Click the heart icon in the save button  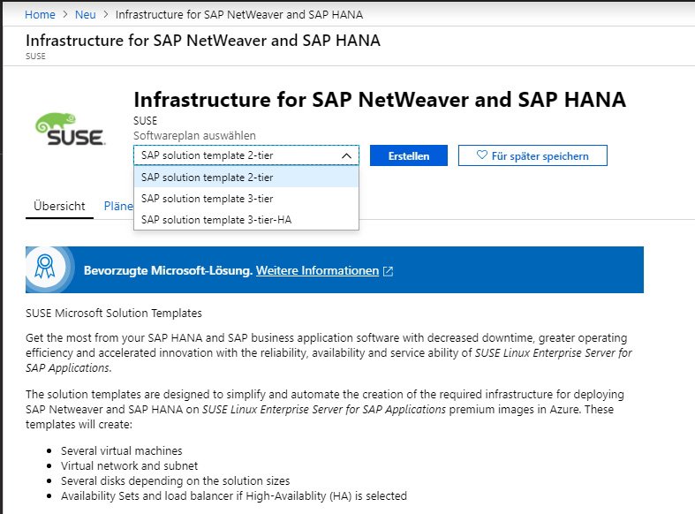pyautogui.click(x=481, y=155)
